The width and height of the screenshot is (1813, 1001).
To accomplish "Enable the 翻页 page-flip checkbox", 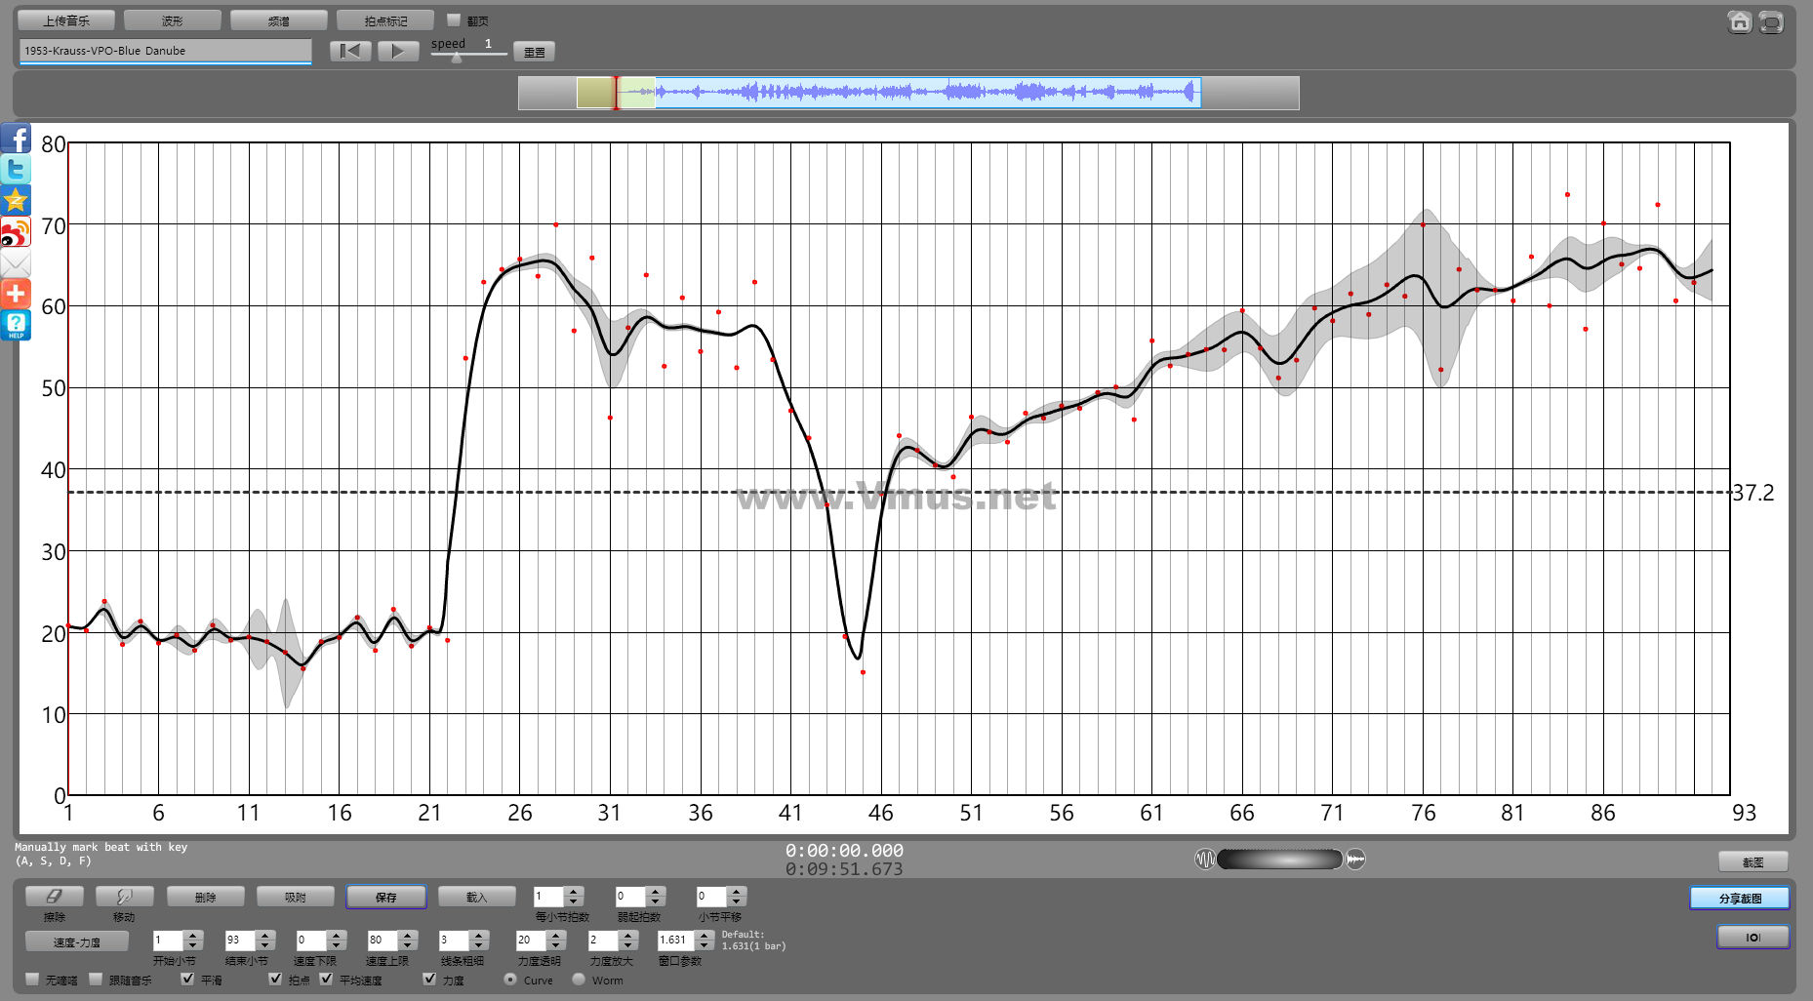I will [454, 20].
